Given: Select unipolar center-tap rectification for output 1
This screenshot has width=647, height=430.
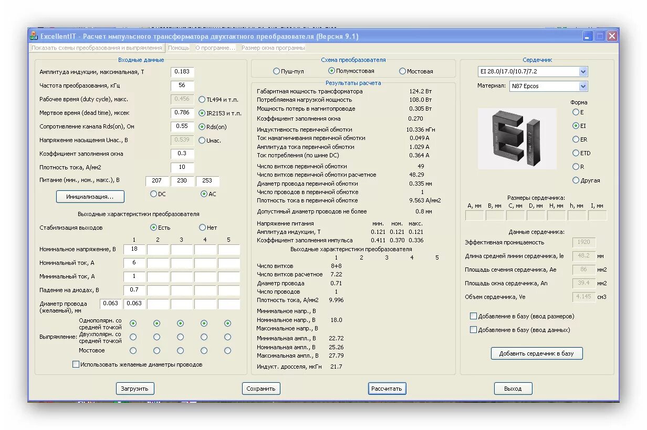Looking at the screenshot, I should pyautogui.click(x=133, y=324).
